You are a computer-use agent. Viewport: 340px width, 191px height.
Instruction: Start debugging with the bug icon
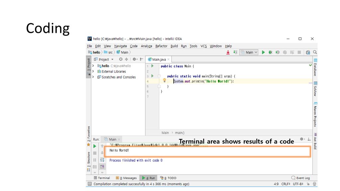270,52
